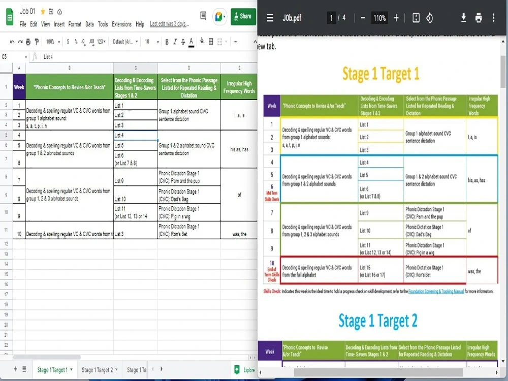Image resolution: width=508 pixels, height=381 pixels.
Task: Open Stage 1 Target 2 tab dropdown arrow
Action: [116, 369]
